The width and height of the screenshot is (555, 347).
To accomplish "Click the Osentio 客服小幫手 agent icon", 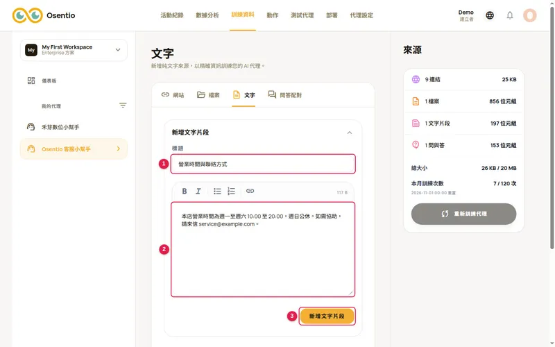I will (31, 149).
